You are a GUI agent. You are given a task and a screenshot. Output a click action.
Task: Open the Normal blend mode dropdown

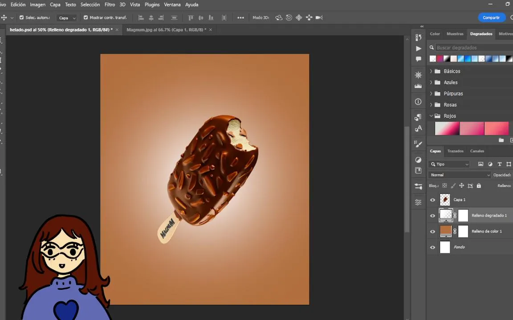tap(460, 175)
